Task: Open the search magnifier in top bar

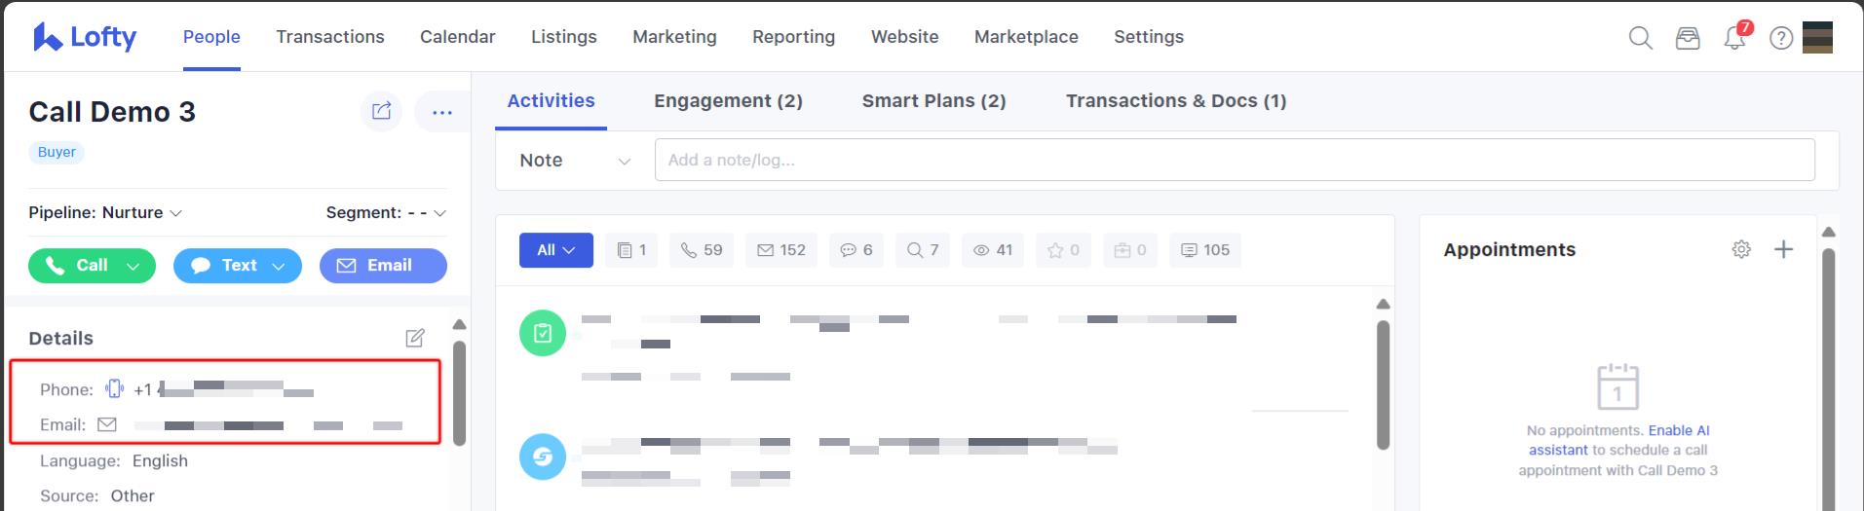Action: 1641,38
